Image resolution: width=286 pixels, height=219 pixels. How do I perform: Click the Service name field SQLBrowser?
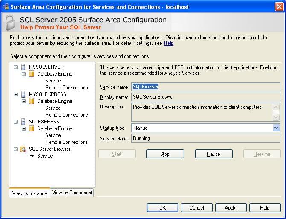tap(206, 87)
